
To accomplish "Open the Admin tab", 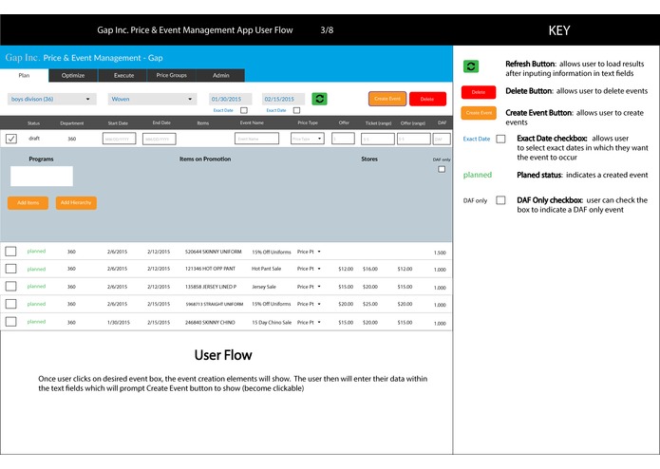I will point(220,75).
